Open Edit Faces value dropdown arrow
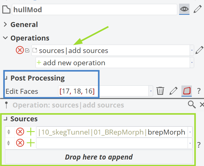This screenshot has width=204, height=166. [151, 91]
